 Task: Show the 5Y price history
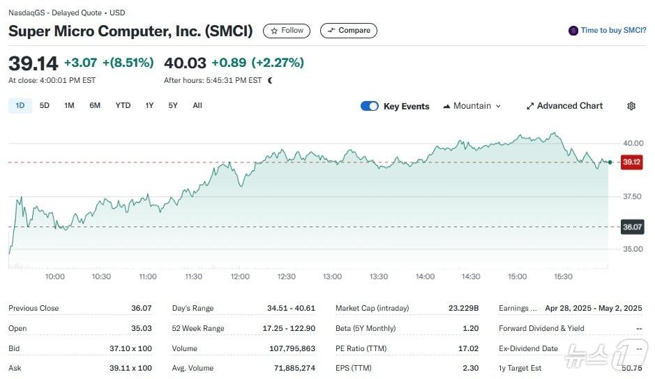pyautogui.click(x=173, y=106)
